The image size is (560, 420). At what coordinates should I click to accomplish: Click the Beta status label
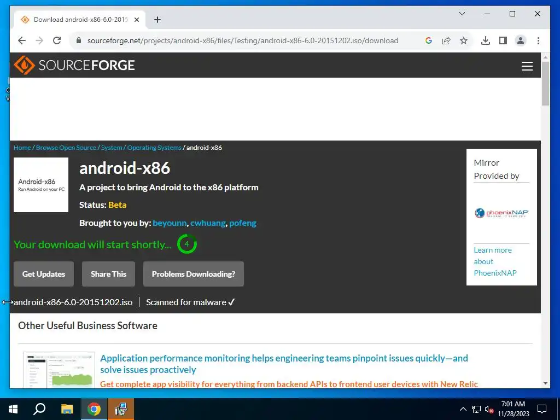point(118,205)
